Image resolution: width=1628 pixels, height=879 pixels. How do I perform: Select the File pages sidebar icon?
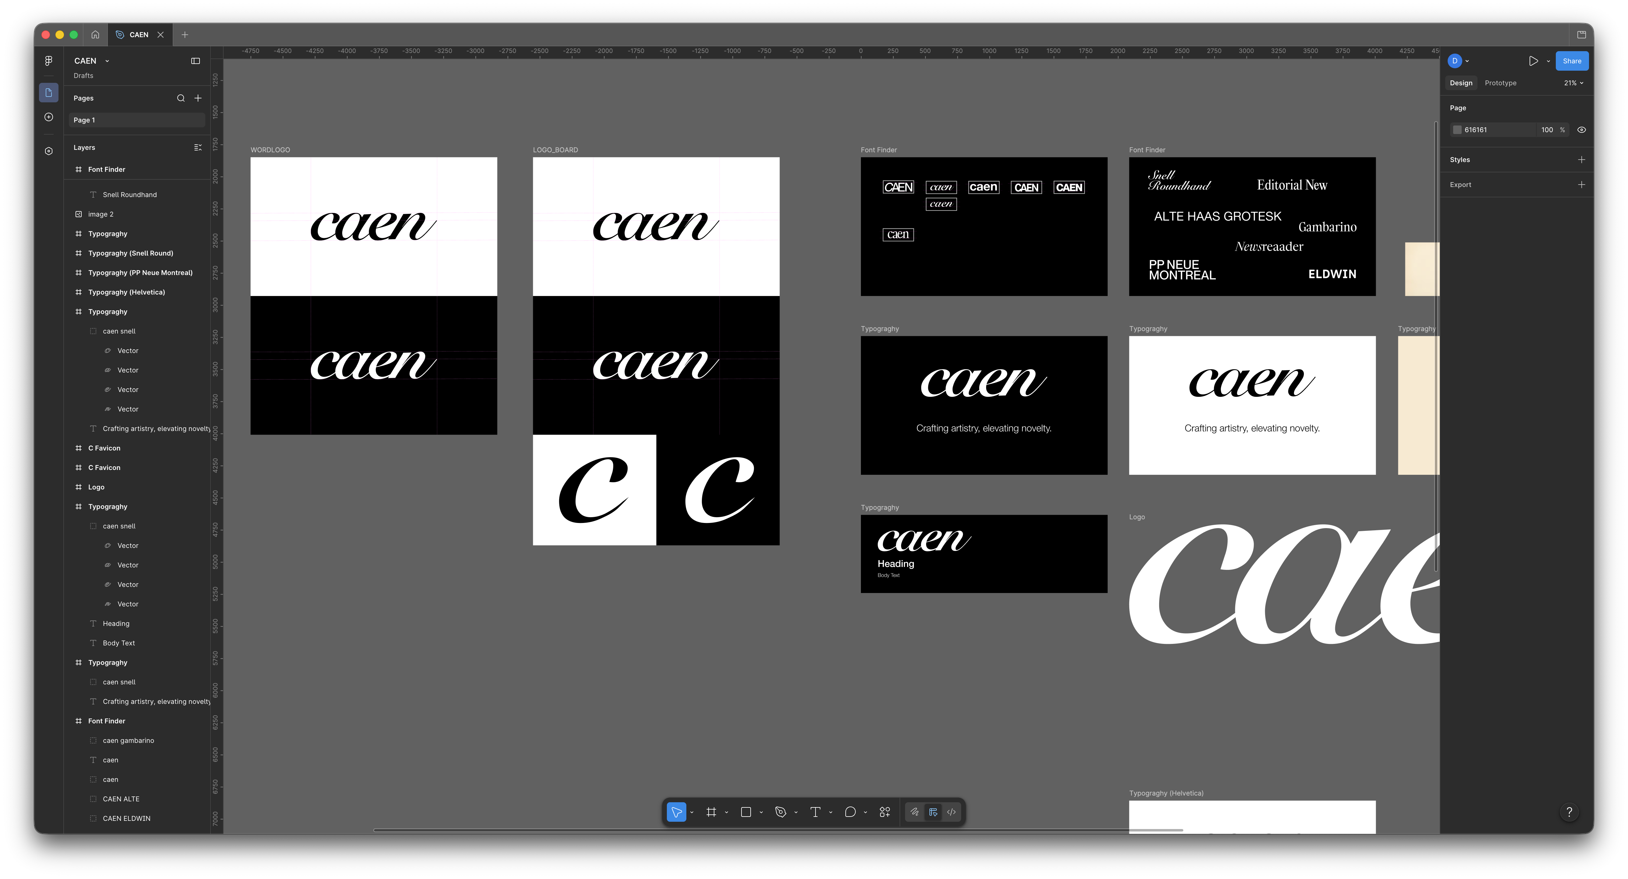pos(49,92)
